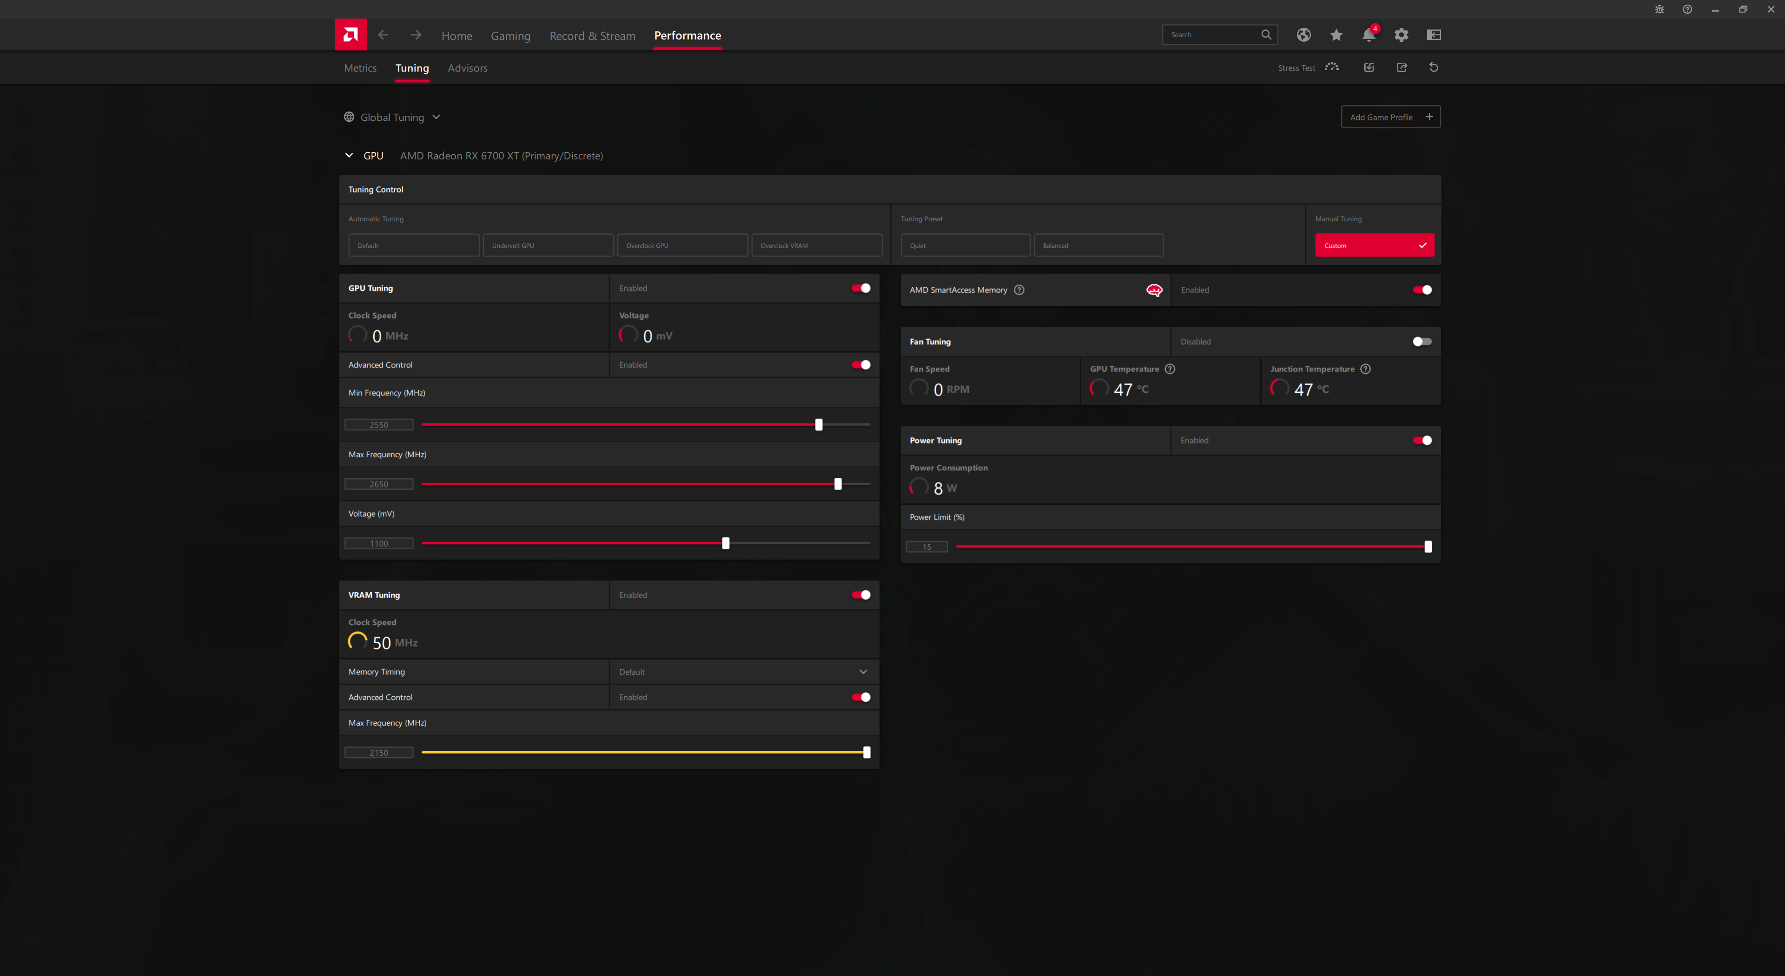The width and height of the screenshot is (1785, 976).
Task: Toggle VRAM Advanced Control switch
Action: coord(860,697)
